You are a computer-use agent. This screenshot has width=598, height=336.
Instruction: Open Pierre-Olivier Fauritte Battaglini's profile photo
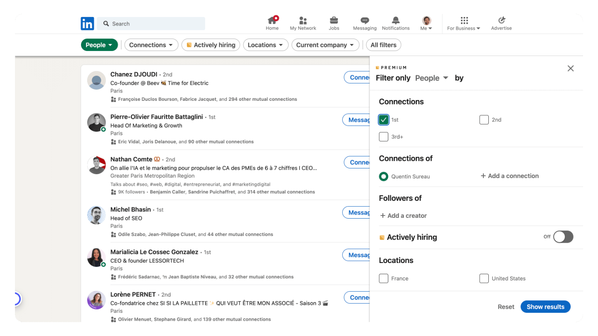96,122
